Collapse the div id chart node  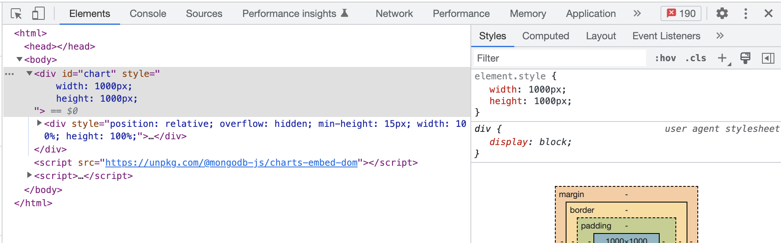29,74
